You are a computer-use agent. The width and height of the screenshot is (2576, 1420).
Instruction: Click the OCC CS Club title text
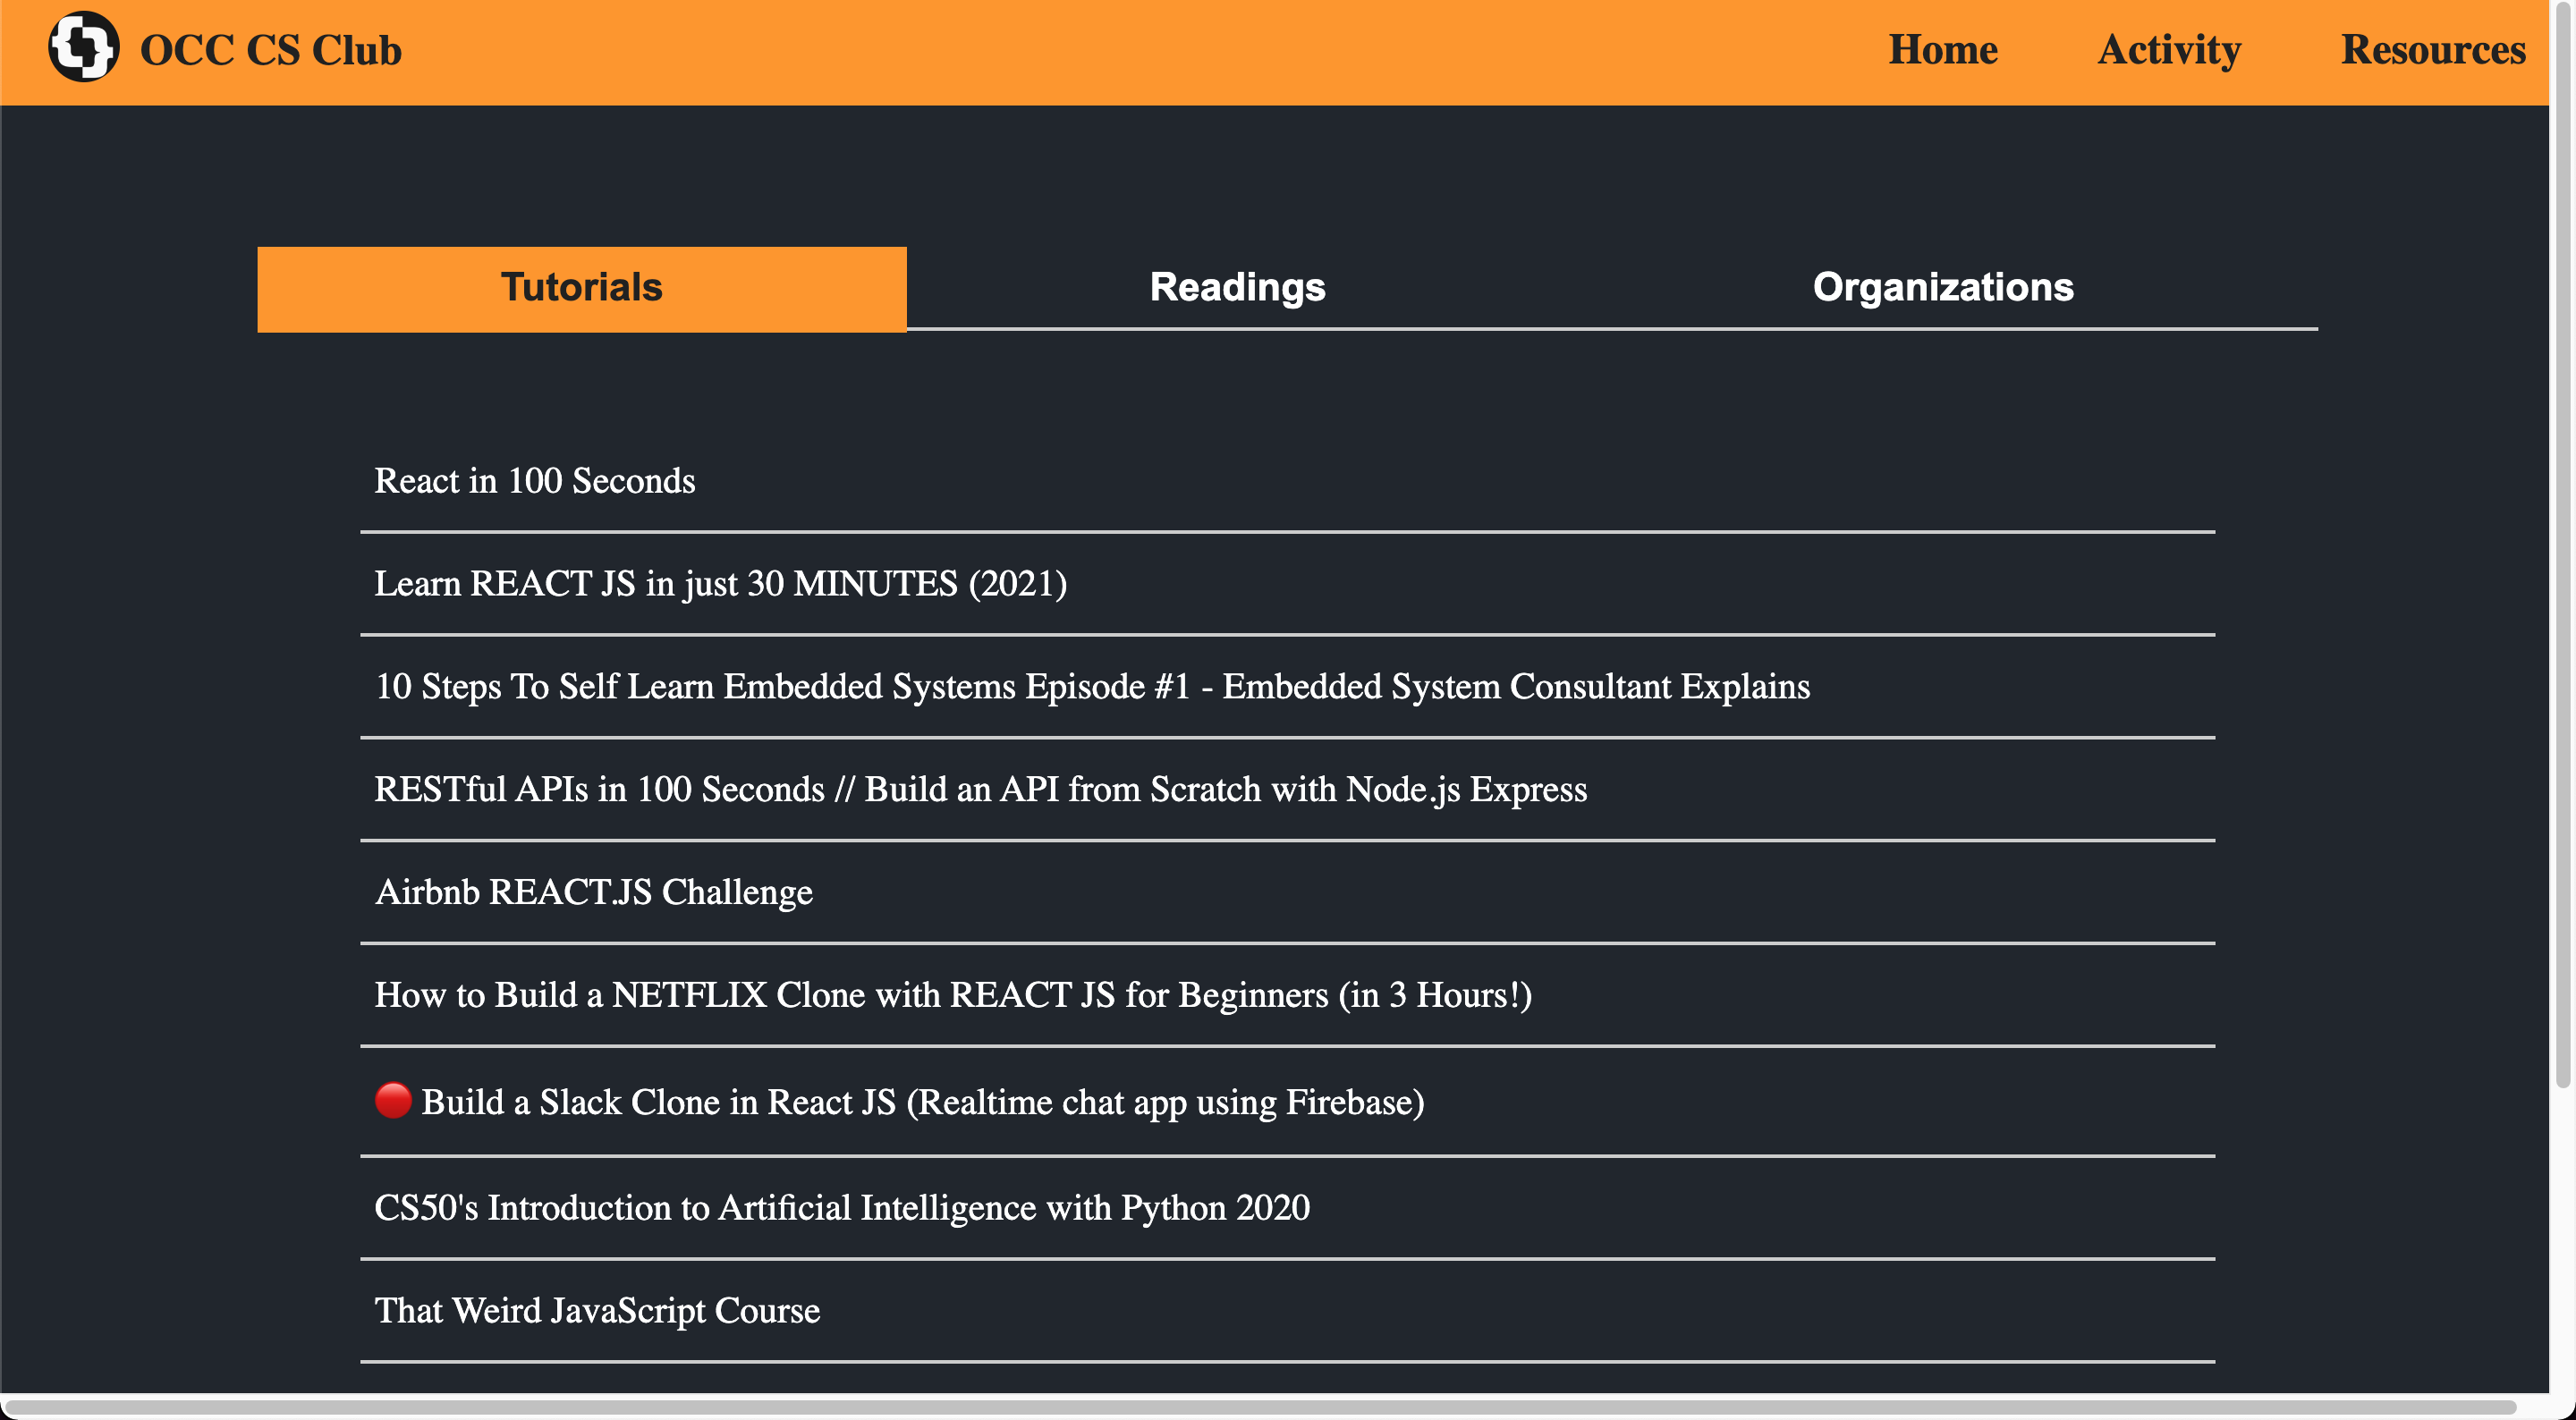[270, 50]
